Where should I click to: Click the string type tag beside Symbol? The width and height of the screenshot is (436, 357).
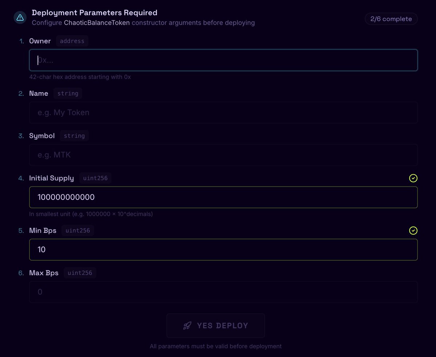point(74,136)
